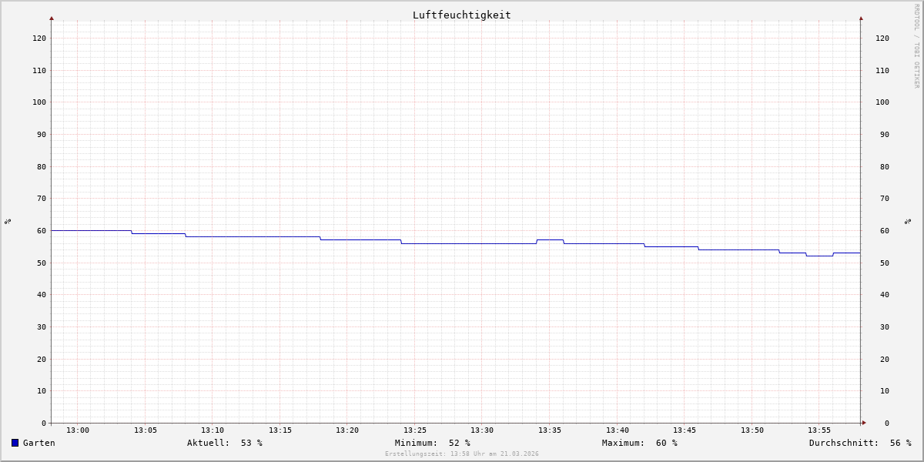The width and height of the screenshot is (924, 462).
Task: Click the 0 label on the right axis
Action: pyautogui.click(x=887, y=423)
